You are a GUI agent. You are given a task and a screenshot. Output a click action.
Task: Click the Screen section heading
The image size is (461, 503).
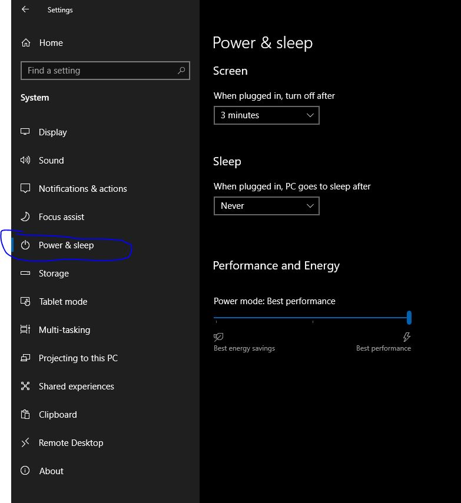click(x=231, y=71)
